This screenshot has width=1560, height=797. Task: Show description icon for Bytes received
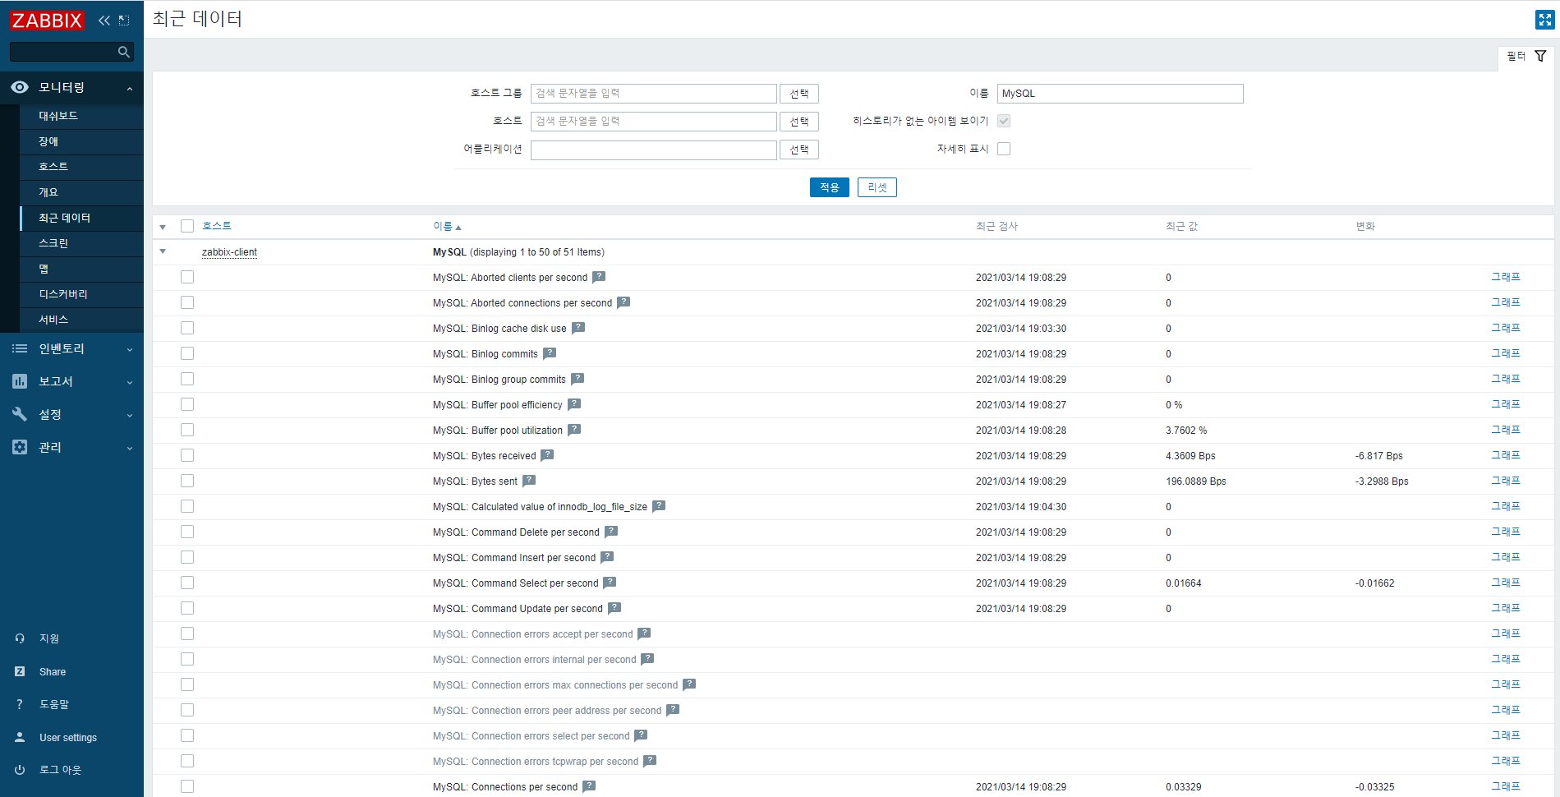click(547, 455)
